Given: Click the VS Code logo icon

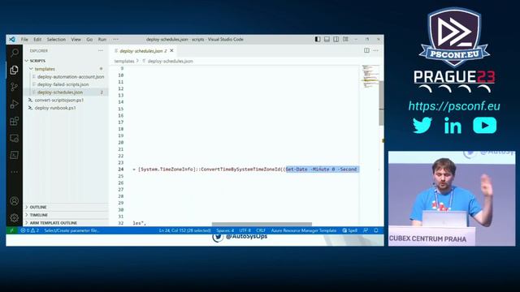Looking at the screenshot, I should click(12, 39).
